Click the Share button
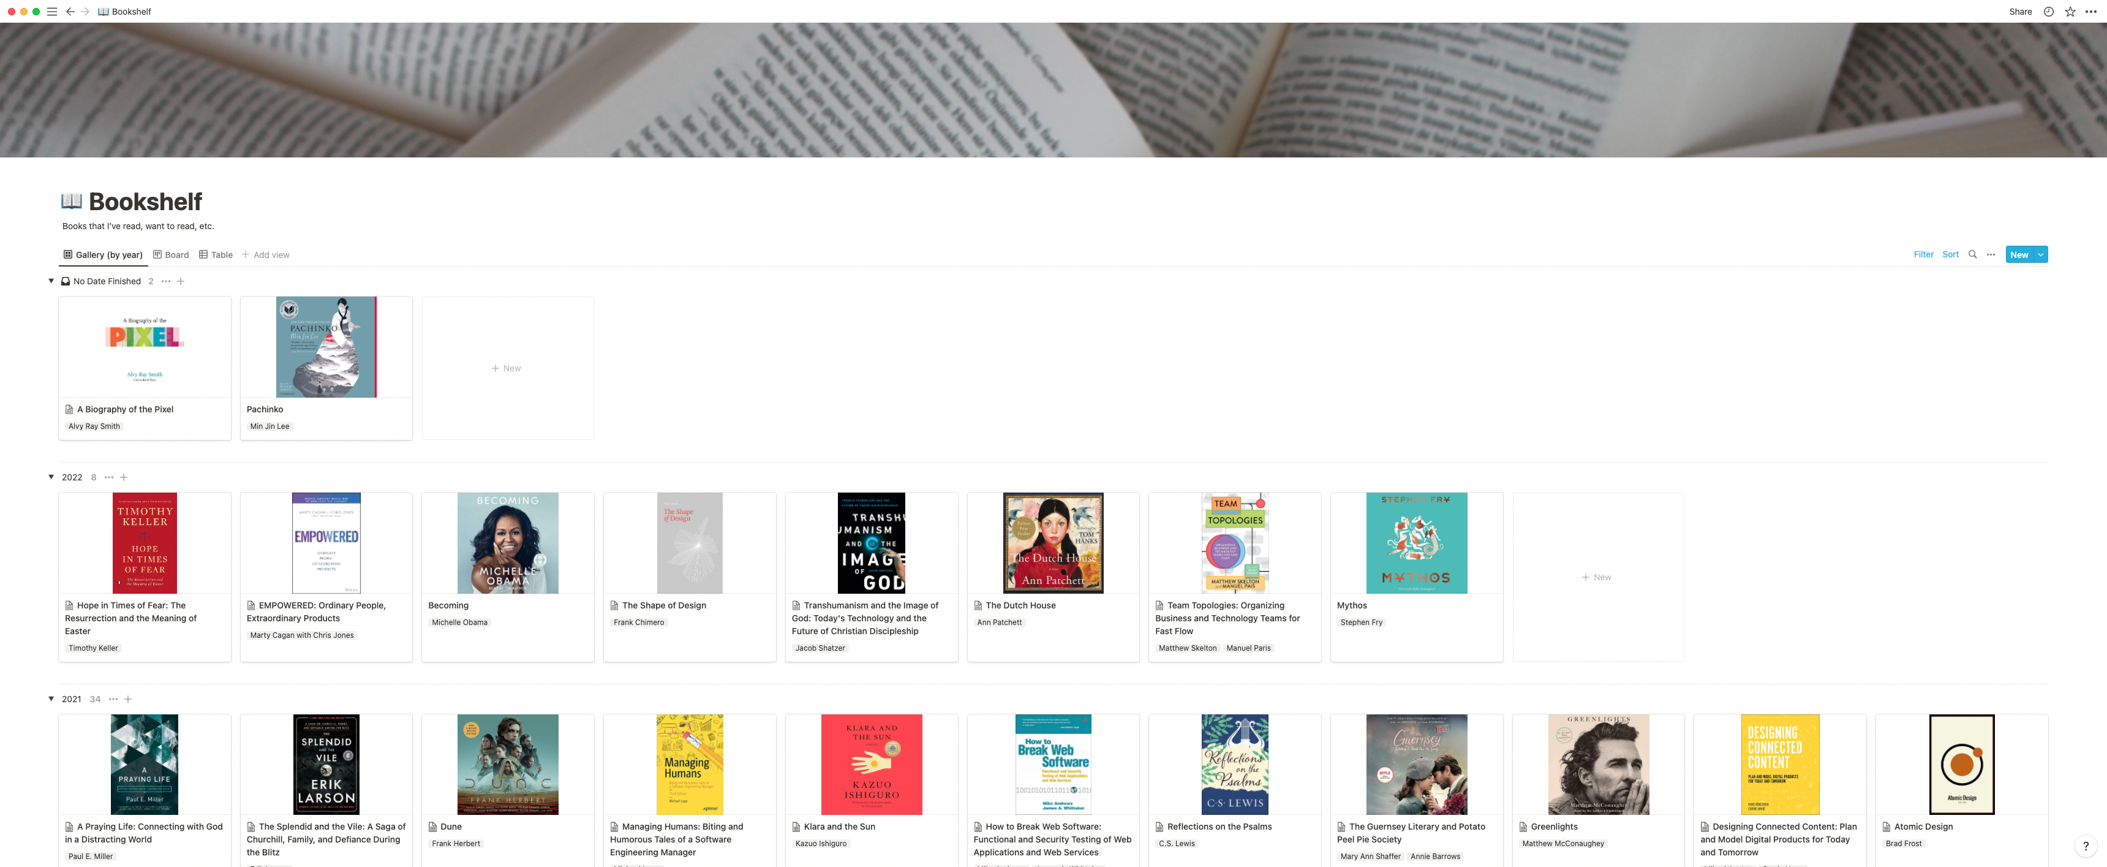The height and width of the screenshot is (867, 2107). pos(2020,12)
